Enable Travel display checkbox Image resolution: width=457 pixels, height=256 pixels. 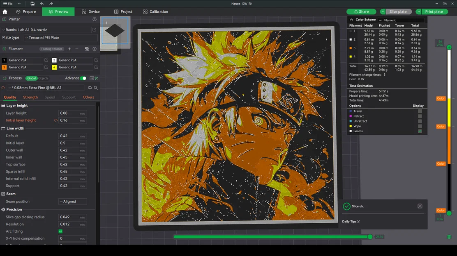click(x=420, y=111)
